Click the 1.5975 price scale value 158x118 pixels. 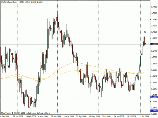[x=154, y=108]
